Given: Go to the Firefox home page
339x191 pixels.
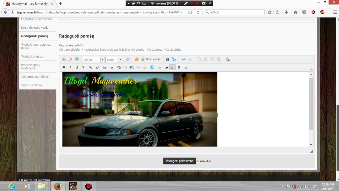Looking at the screenshot, I should (x=295, y=12).
